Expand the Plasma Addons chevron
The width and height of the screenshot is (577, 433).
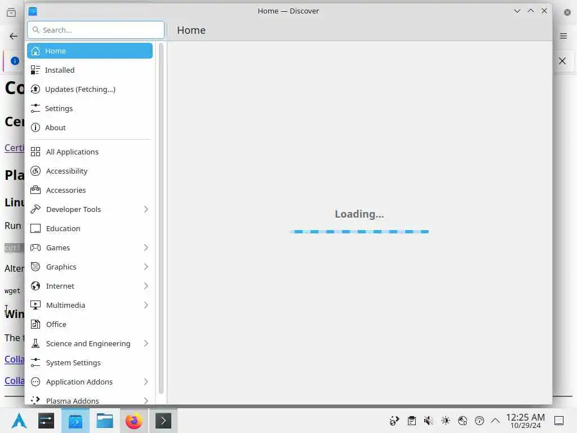[x=146, y=400]
